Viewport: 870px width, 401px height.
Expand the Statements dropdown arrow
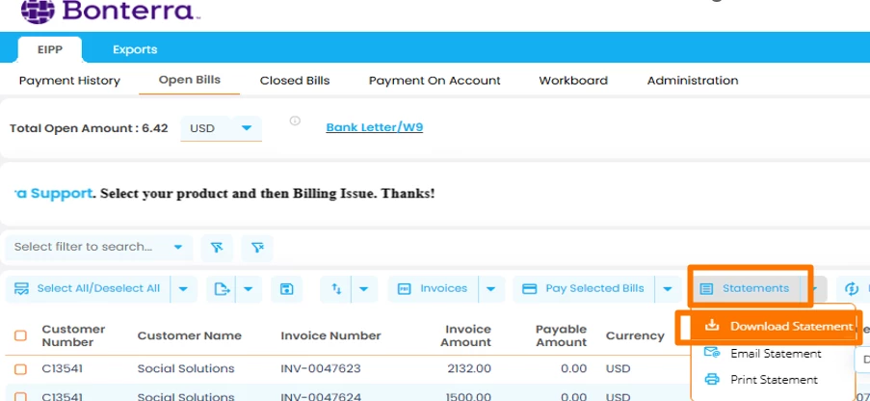tap(816, 289)
